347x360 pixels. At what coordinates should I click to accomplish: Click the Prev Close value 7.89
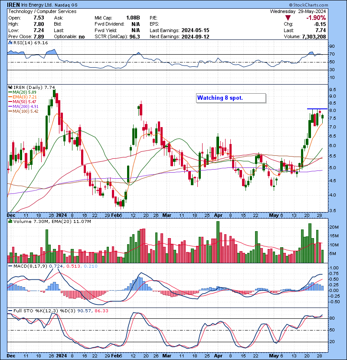coord(39,37)
